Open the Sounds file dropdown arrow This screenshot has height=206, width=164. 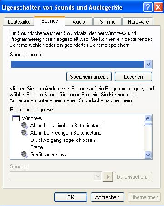98,176
